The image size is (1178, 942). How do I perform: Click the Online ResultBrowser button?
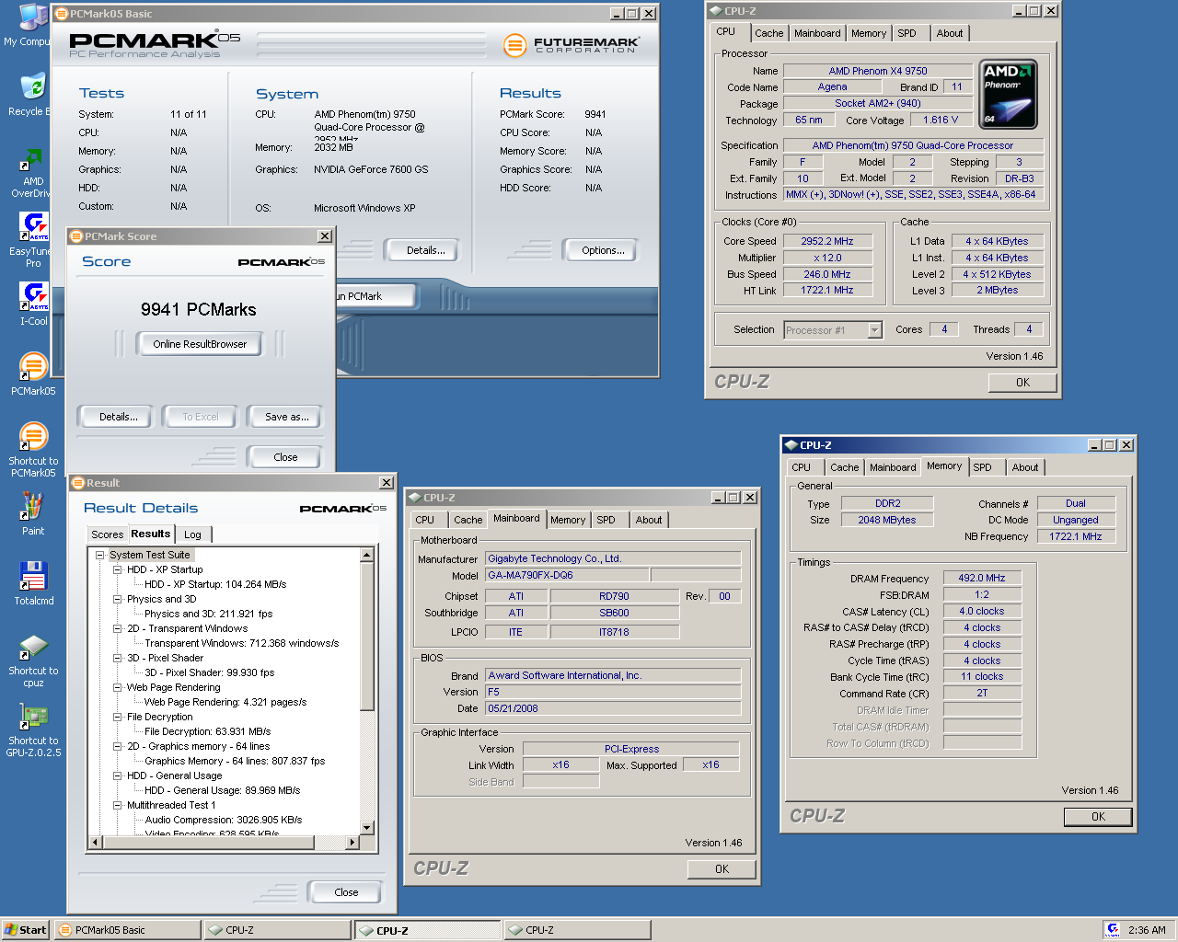(x=200, y=344)
